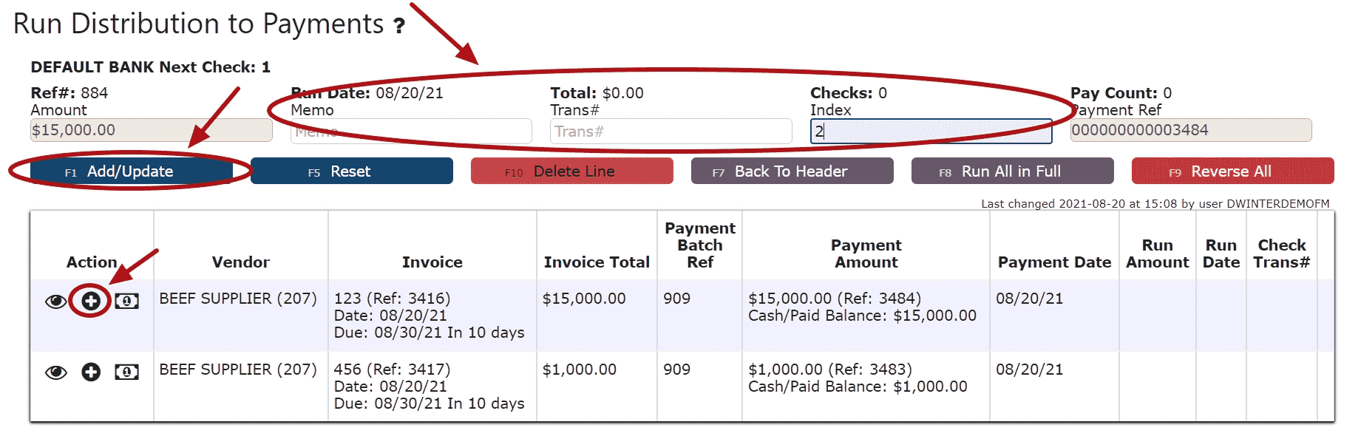
Task: Click the Amount input field
Action: 151,131
